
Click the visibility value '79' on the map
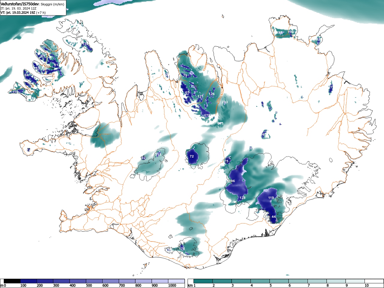pos(185,76)
